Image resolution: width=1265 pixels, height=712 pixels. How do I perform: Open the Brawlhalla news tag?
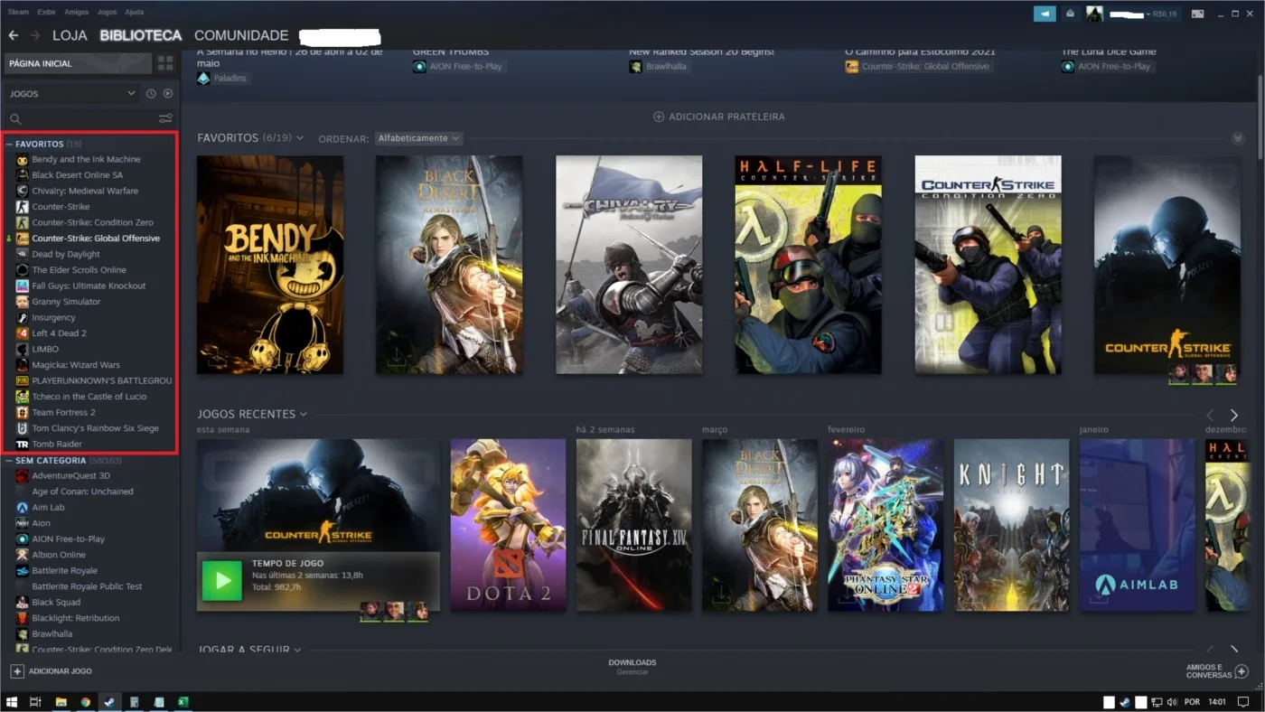pyautogui.click(x=660, y=67)
